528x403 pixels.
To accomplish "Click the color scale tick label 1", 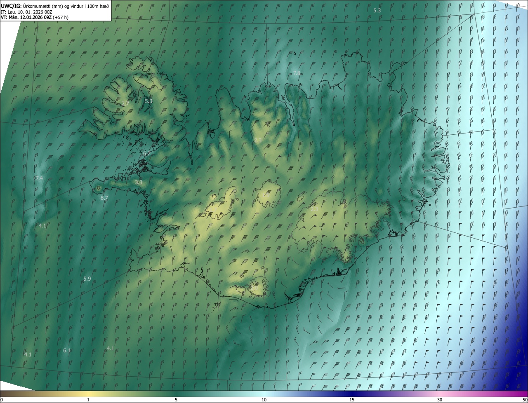I will (88, 400).
